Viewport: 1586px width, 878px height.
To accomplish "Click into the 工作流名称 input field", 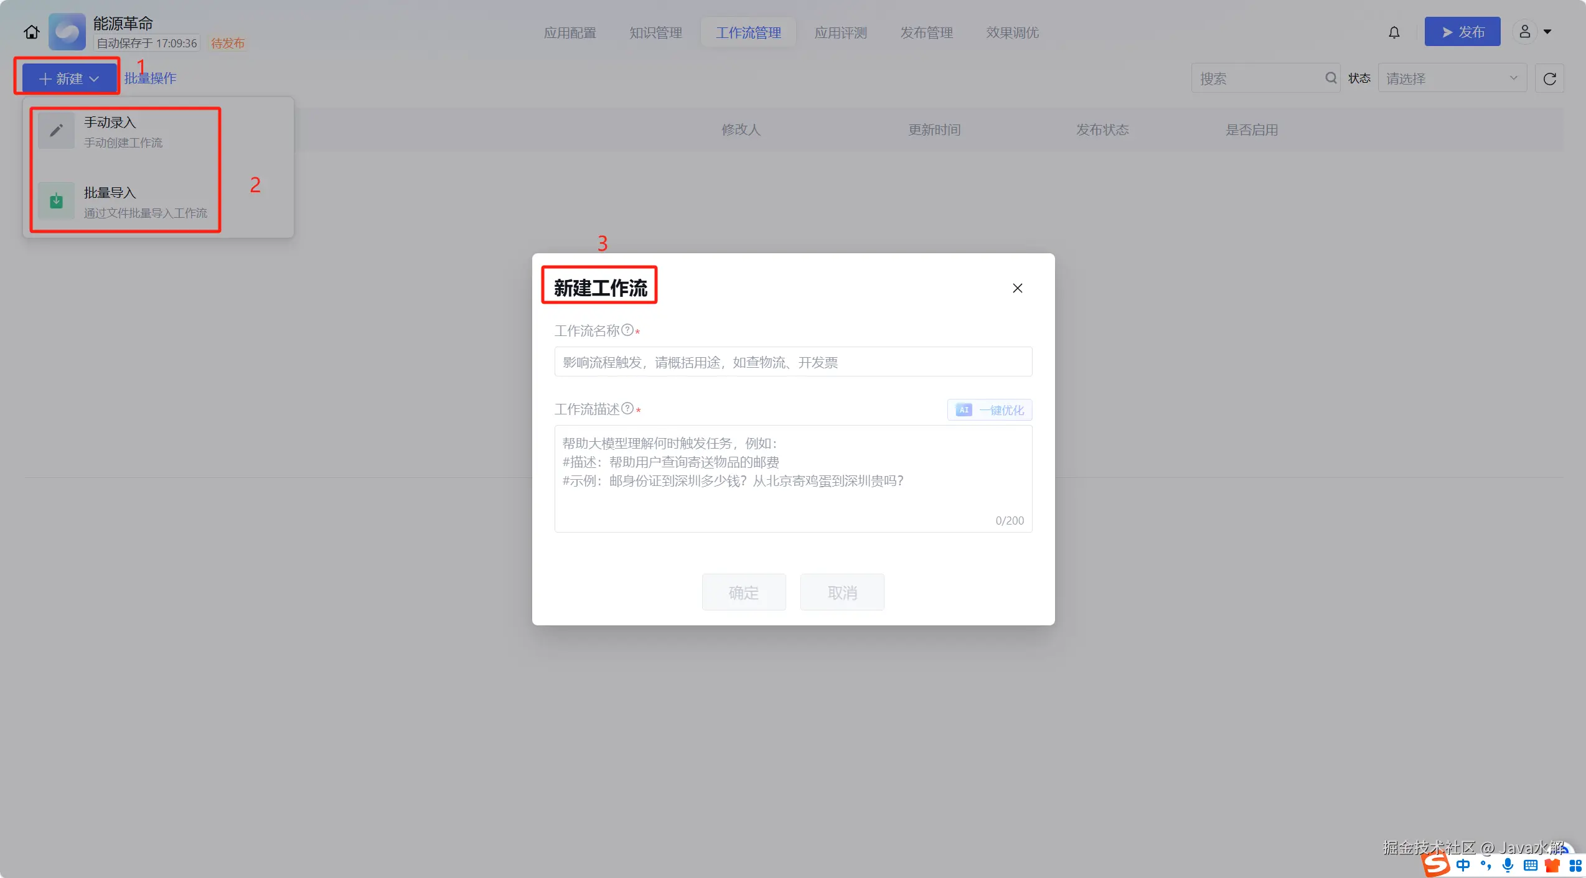I will [792, 362].
